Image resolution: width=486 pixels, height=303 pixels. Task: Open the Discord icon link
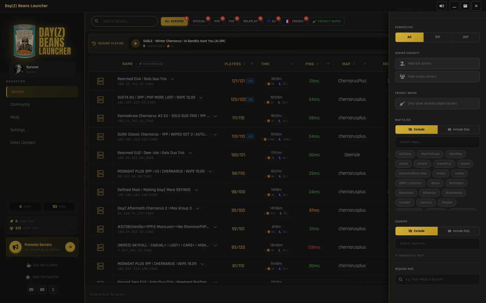[31, 290]
